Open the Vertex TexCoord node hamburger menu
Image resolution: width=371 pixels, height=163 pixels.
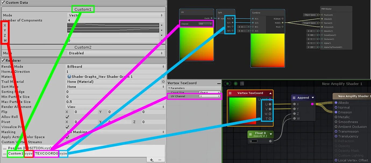230,93
